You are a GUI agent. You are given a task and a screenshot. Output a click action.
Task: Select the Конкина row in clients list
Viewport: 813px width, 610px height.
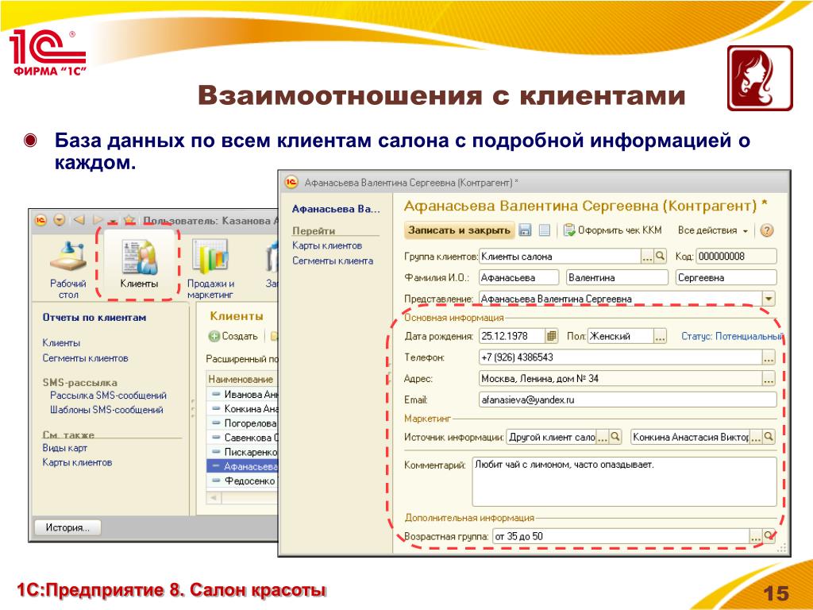243,409
